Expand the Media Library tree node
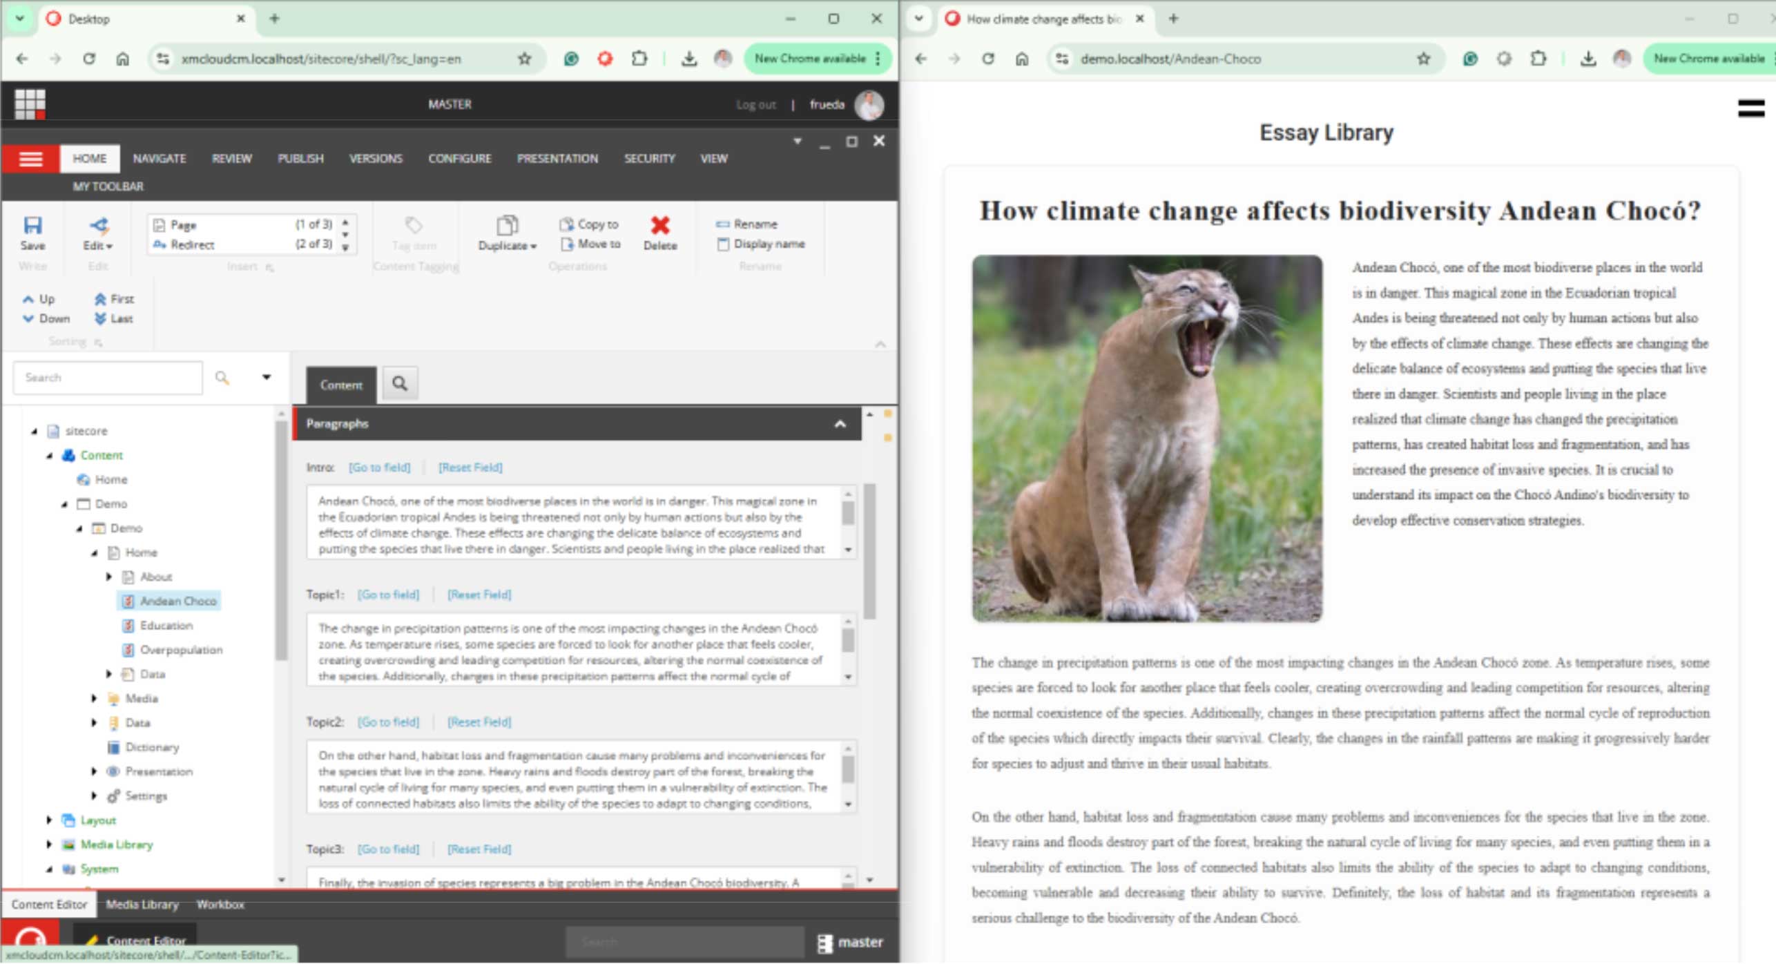1776x964 pixels. tap(49, 845)
